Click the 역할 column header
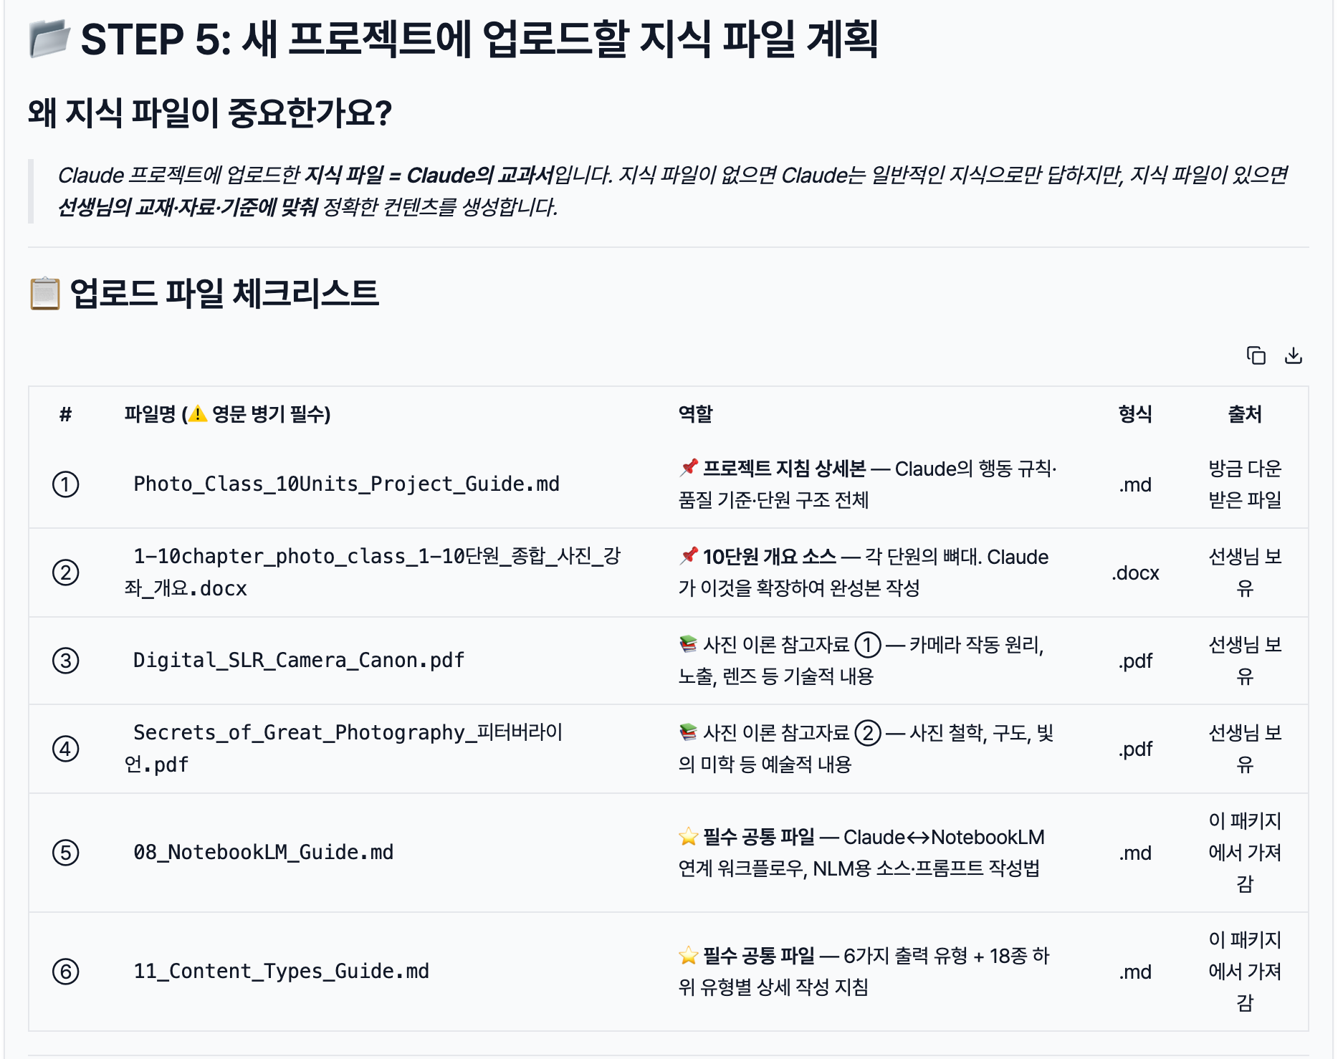Screen dimensions: 1343x1059 click(695, 414)
